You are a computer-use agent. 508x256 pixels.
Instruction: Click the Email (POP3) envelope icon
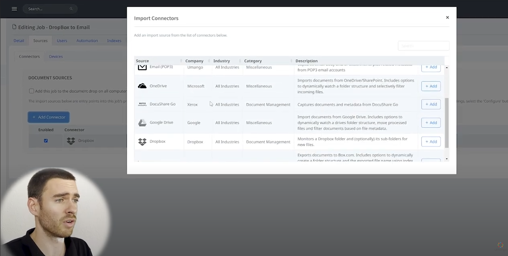pos(142,67)
